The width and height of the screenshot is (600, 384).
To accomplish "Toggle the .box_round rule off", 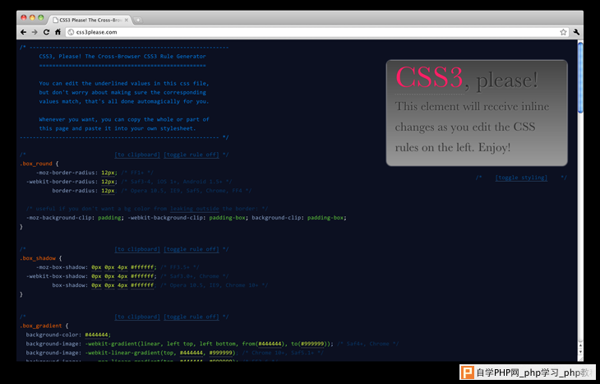I will [x=192, y=155].
